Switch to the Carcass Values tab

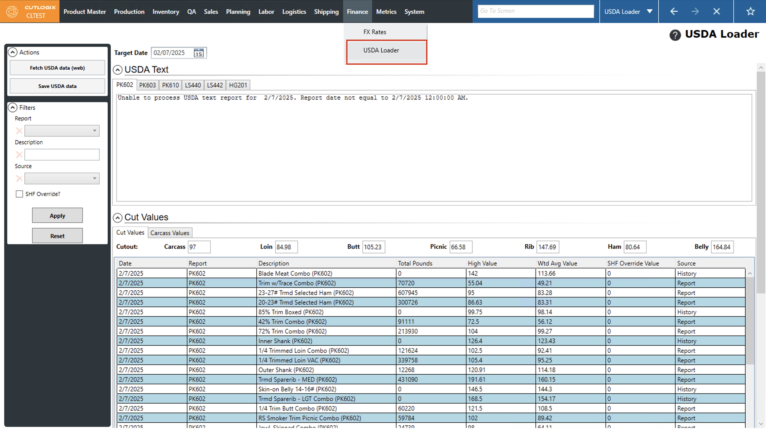170,233
